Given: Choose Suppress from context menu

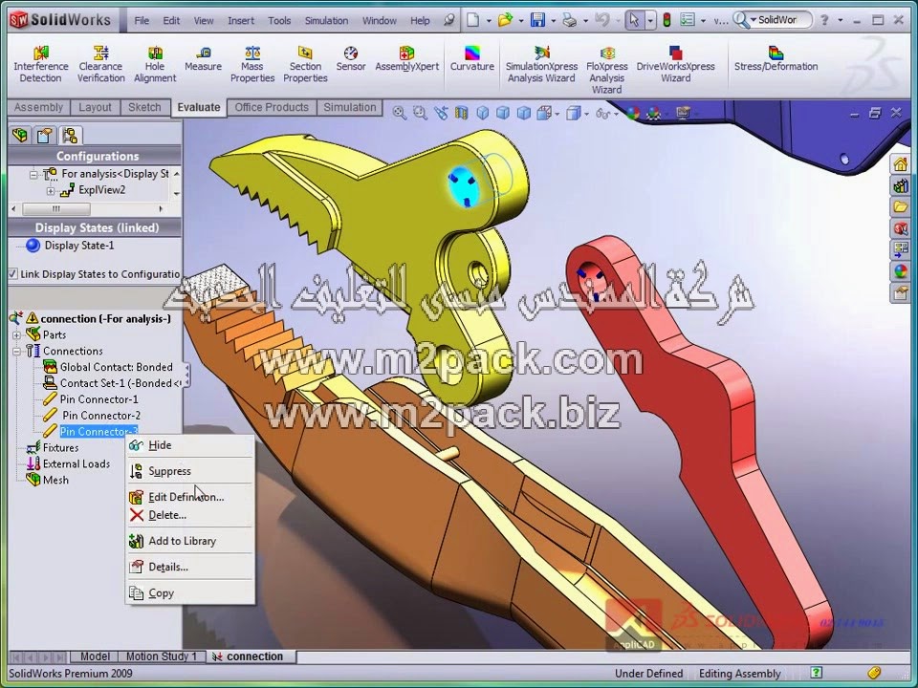Looking at the screenshot, I should (190, 471).
